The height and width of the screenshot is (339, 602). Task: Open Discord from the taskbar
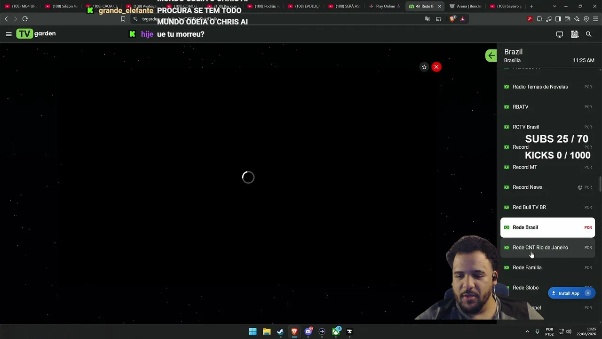(x=308, y=331)
